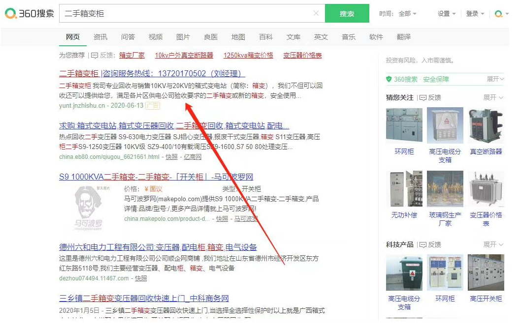Open 无功补偿 label link

pyautogui.click(x=404, y=215)
